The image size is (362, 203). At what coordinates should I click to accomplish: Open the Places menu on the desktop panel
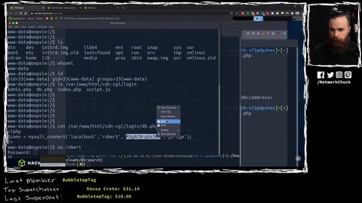[x=30, y=19]
